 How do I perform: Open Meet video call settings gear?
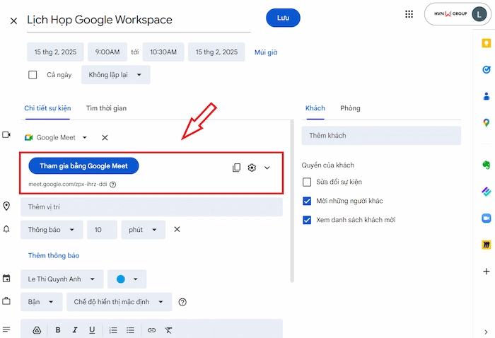click(x=252, y=168)
